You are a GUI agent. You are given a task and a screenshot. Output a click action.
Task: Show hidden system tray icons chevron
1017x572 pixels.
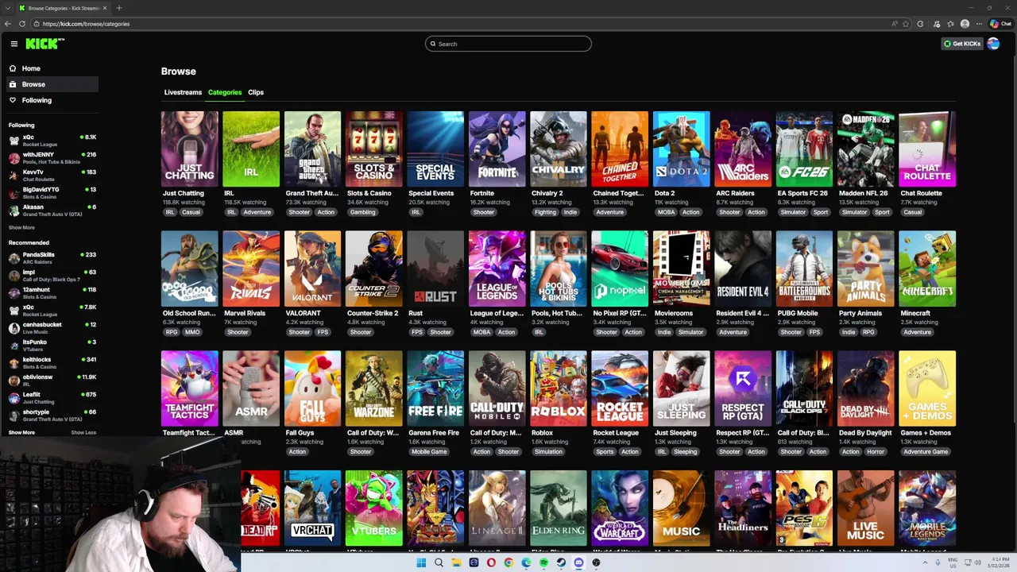click(x=925, y=562)
